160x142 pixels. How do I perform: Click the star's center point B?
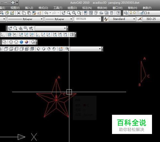coord(56,100)
